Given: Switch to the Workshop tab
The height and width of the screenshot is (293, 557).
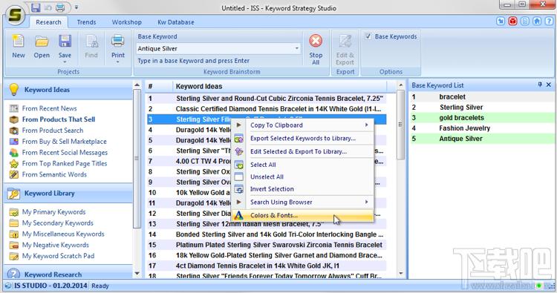Looking at the screenshot, I should [x=126, y=22].
